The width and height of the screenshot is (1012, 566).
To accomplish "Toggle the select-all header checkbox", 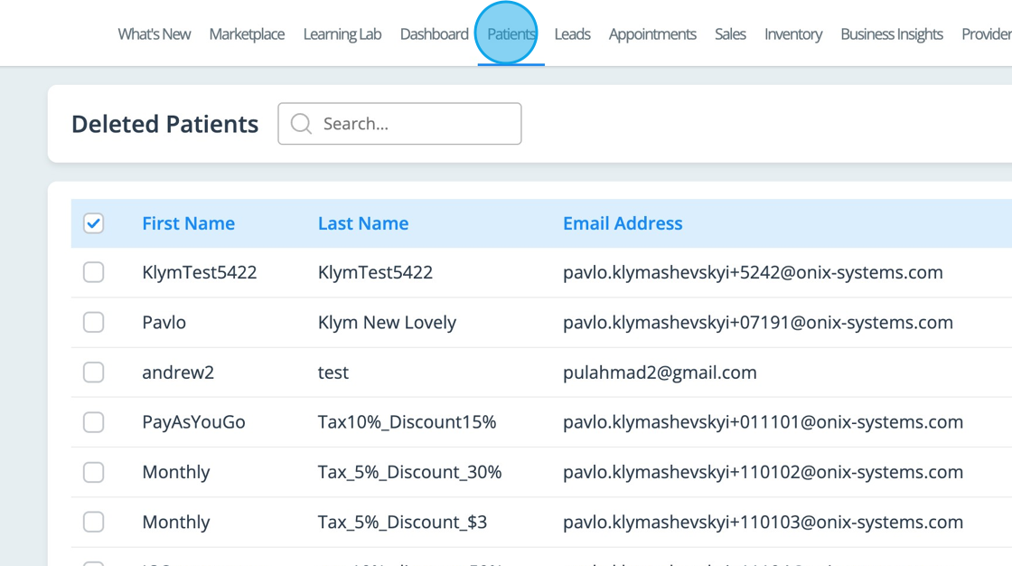I will click(x=94, y=223).
